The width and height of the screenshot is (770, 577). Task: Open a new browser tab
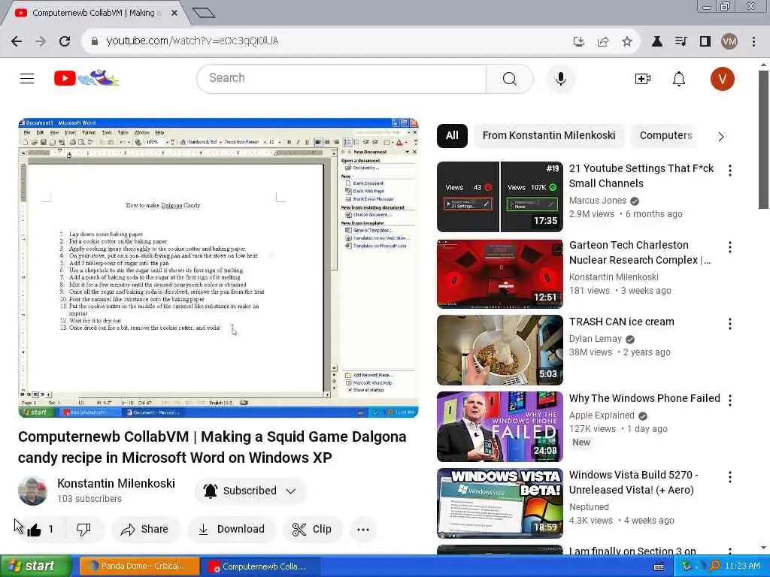203,13
